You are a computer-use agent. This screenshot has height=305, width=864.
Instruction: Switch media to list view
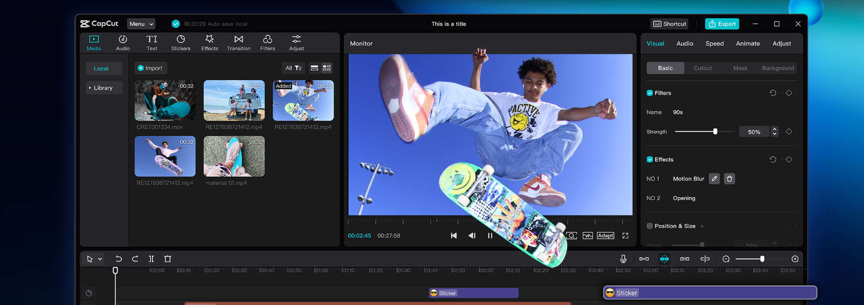(x=315, y=68)
